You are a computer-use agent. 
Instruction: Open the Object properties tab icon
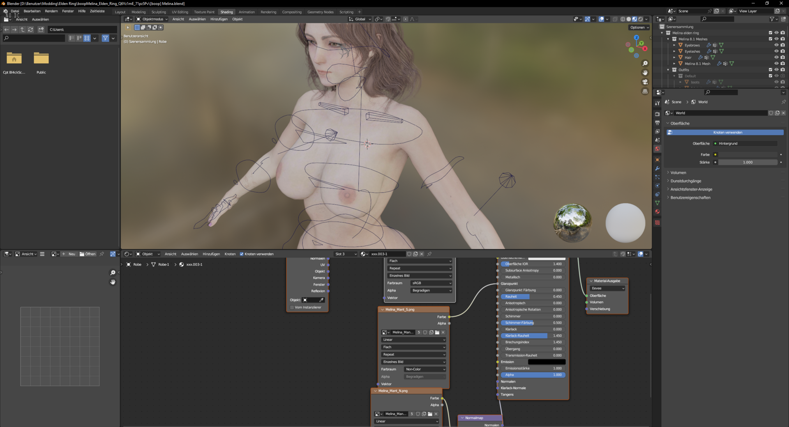coord(657,160)
